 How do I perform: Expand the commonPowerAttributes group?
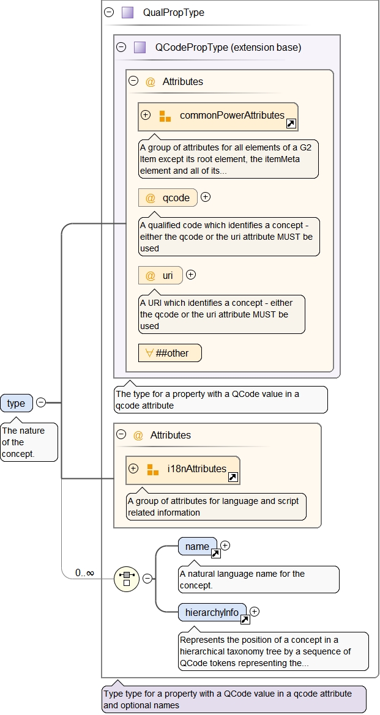click(146, 115)
